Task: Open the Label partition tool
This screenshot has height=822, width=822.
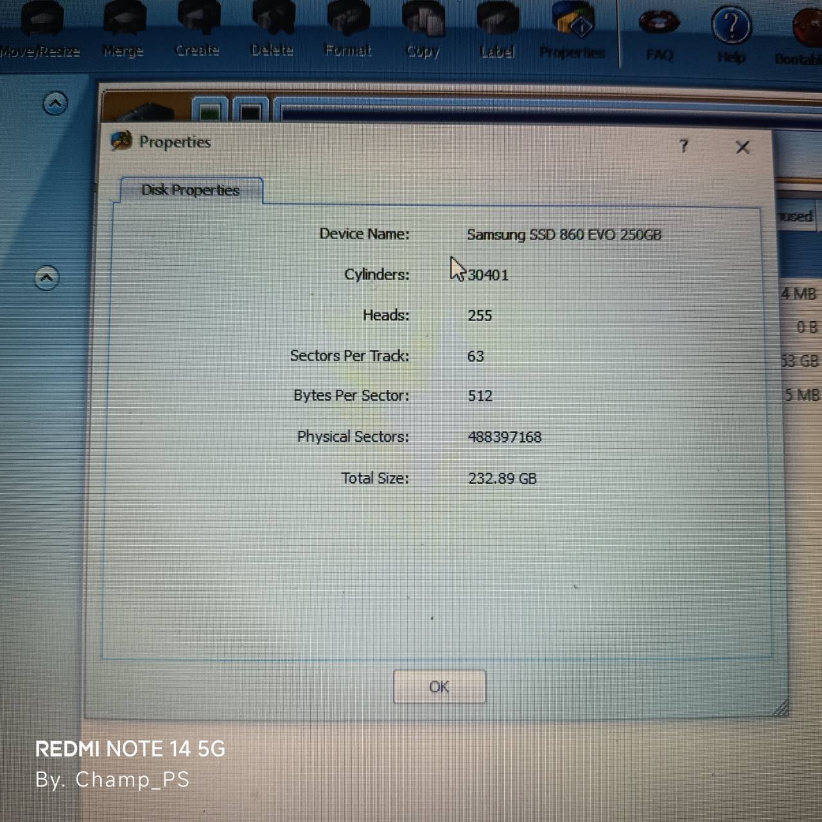Action: [498, 31]
